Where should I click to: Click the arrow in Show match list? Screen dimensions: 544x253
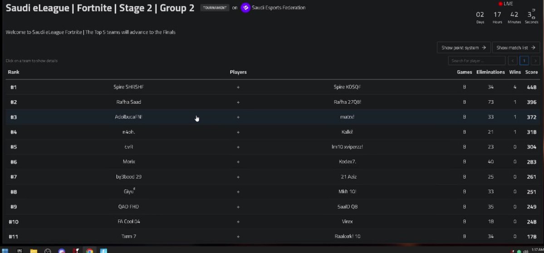[533, 48]
